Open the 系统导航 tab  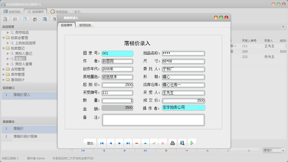point(12,11)
